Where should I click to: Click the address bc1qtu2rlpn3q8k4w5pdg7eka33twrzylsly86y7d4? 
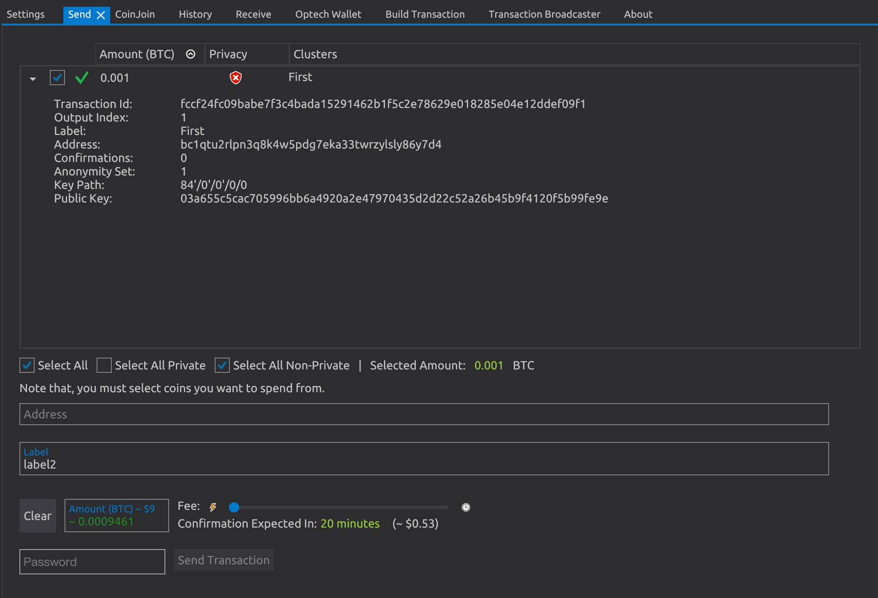coord(311,145)
